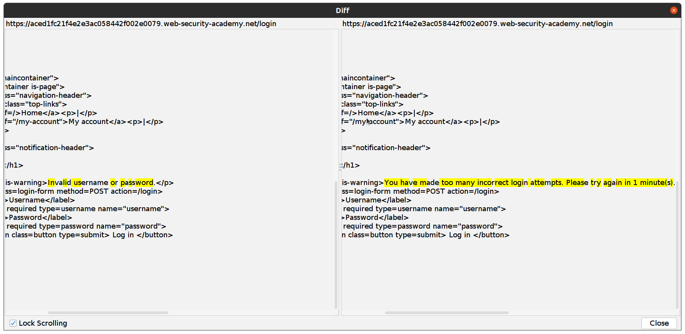The width and height of the screenshot is (685, 334).
Task: Click "notification-header" line in left pane
Action: 50,148
